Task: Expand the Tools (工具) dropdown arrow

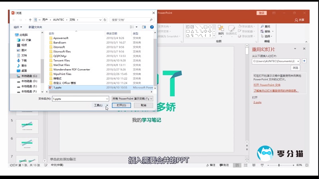Action: pyautogui.click(x=107, y=105)
